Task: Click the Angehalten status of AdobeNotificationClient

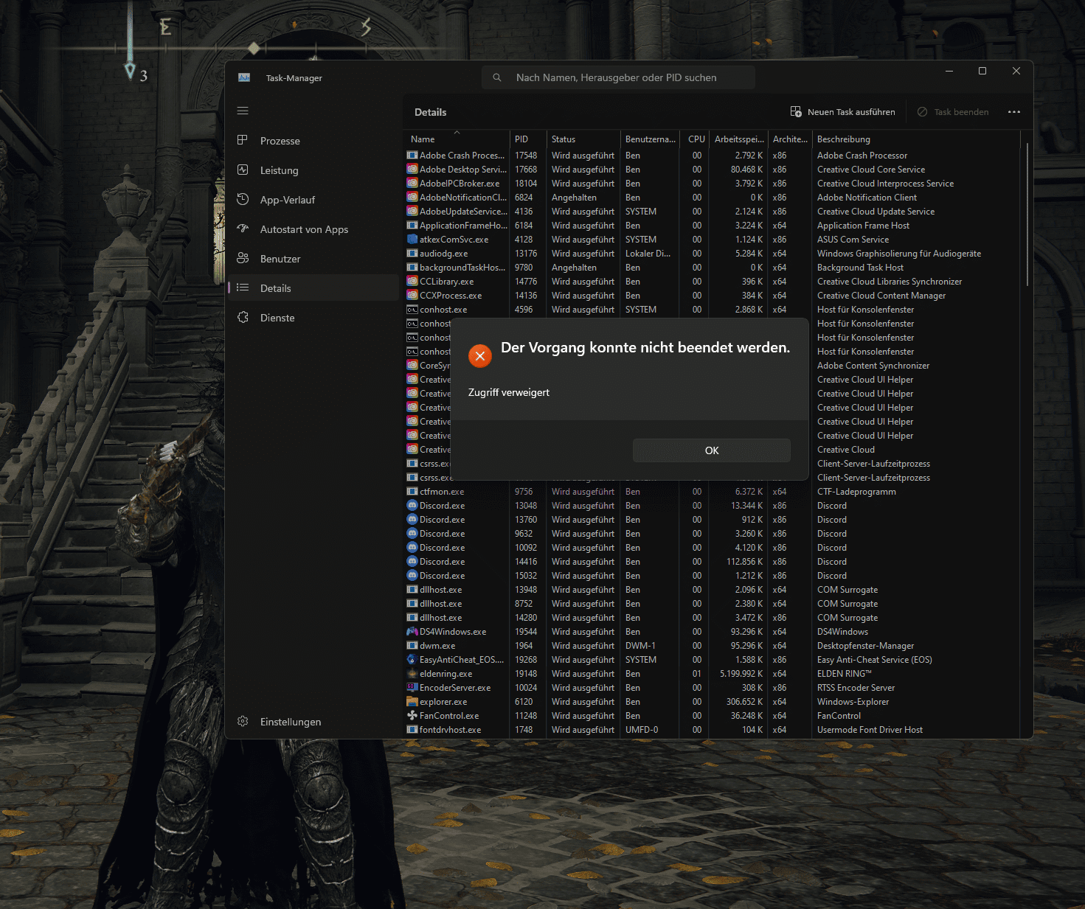Action: tap(574, 198)
